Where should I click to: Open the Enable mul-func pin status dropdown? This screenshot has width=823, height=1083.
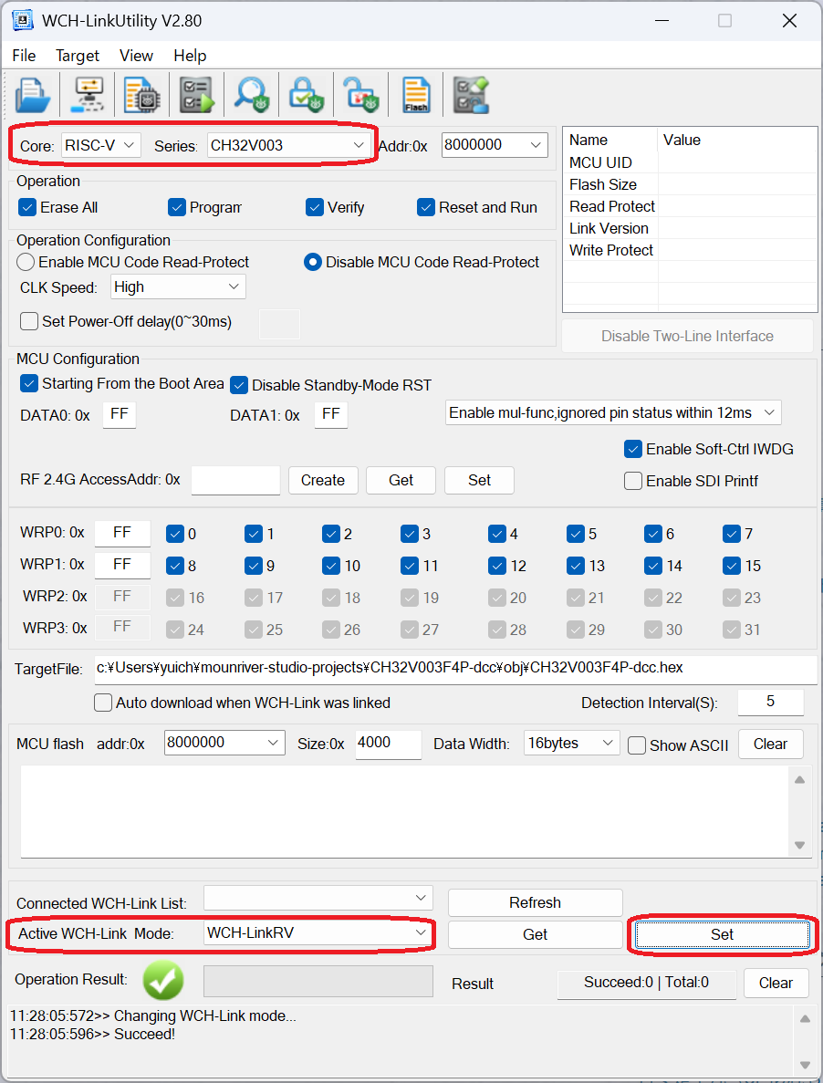click(613, 412)
